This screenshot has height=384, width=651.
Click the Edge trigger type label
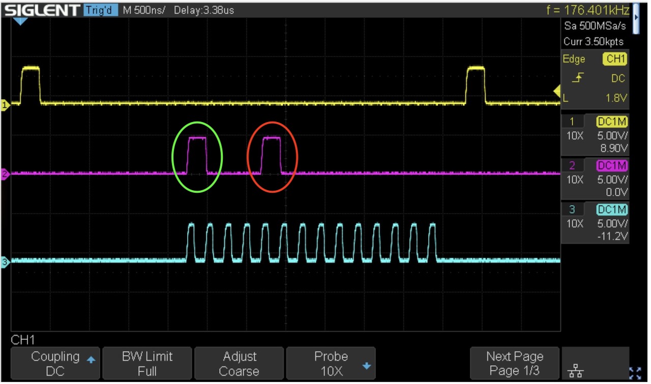pos(574,60)
